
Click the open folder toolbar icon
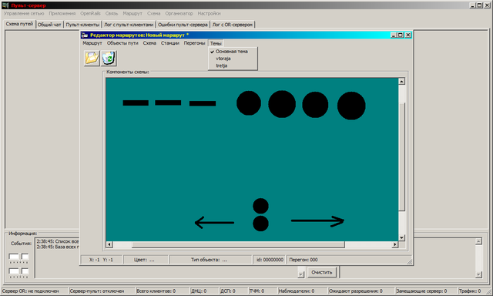92,58
